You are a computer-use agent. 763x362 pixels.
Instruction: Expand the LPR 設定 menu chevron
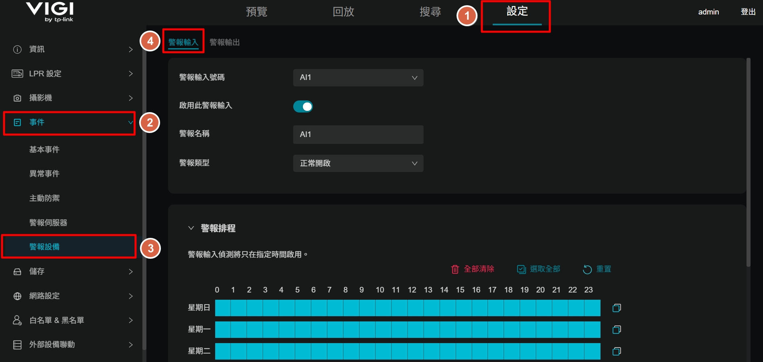pyautogui.click(x=131, y=74)
